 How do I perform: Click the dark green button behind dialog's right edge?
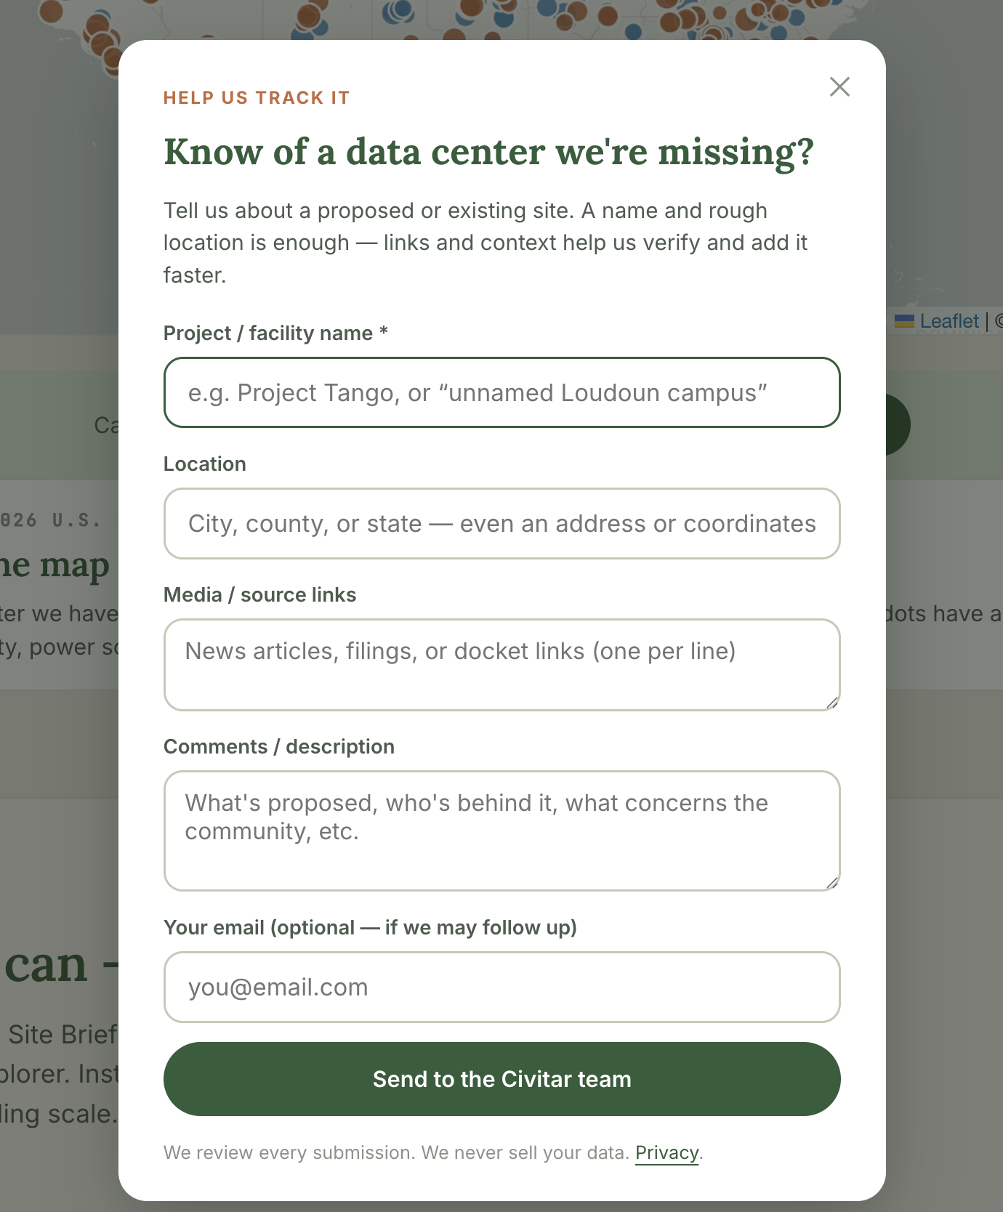coord(898,425)
